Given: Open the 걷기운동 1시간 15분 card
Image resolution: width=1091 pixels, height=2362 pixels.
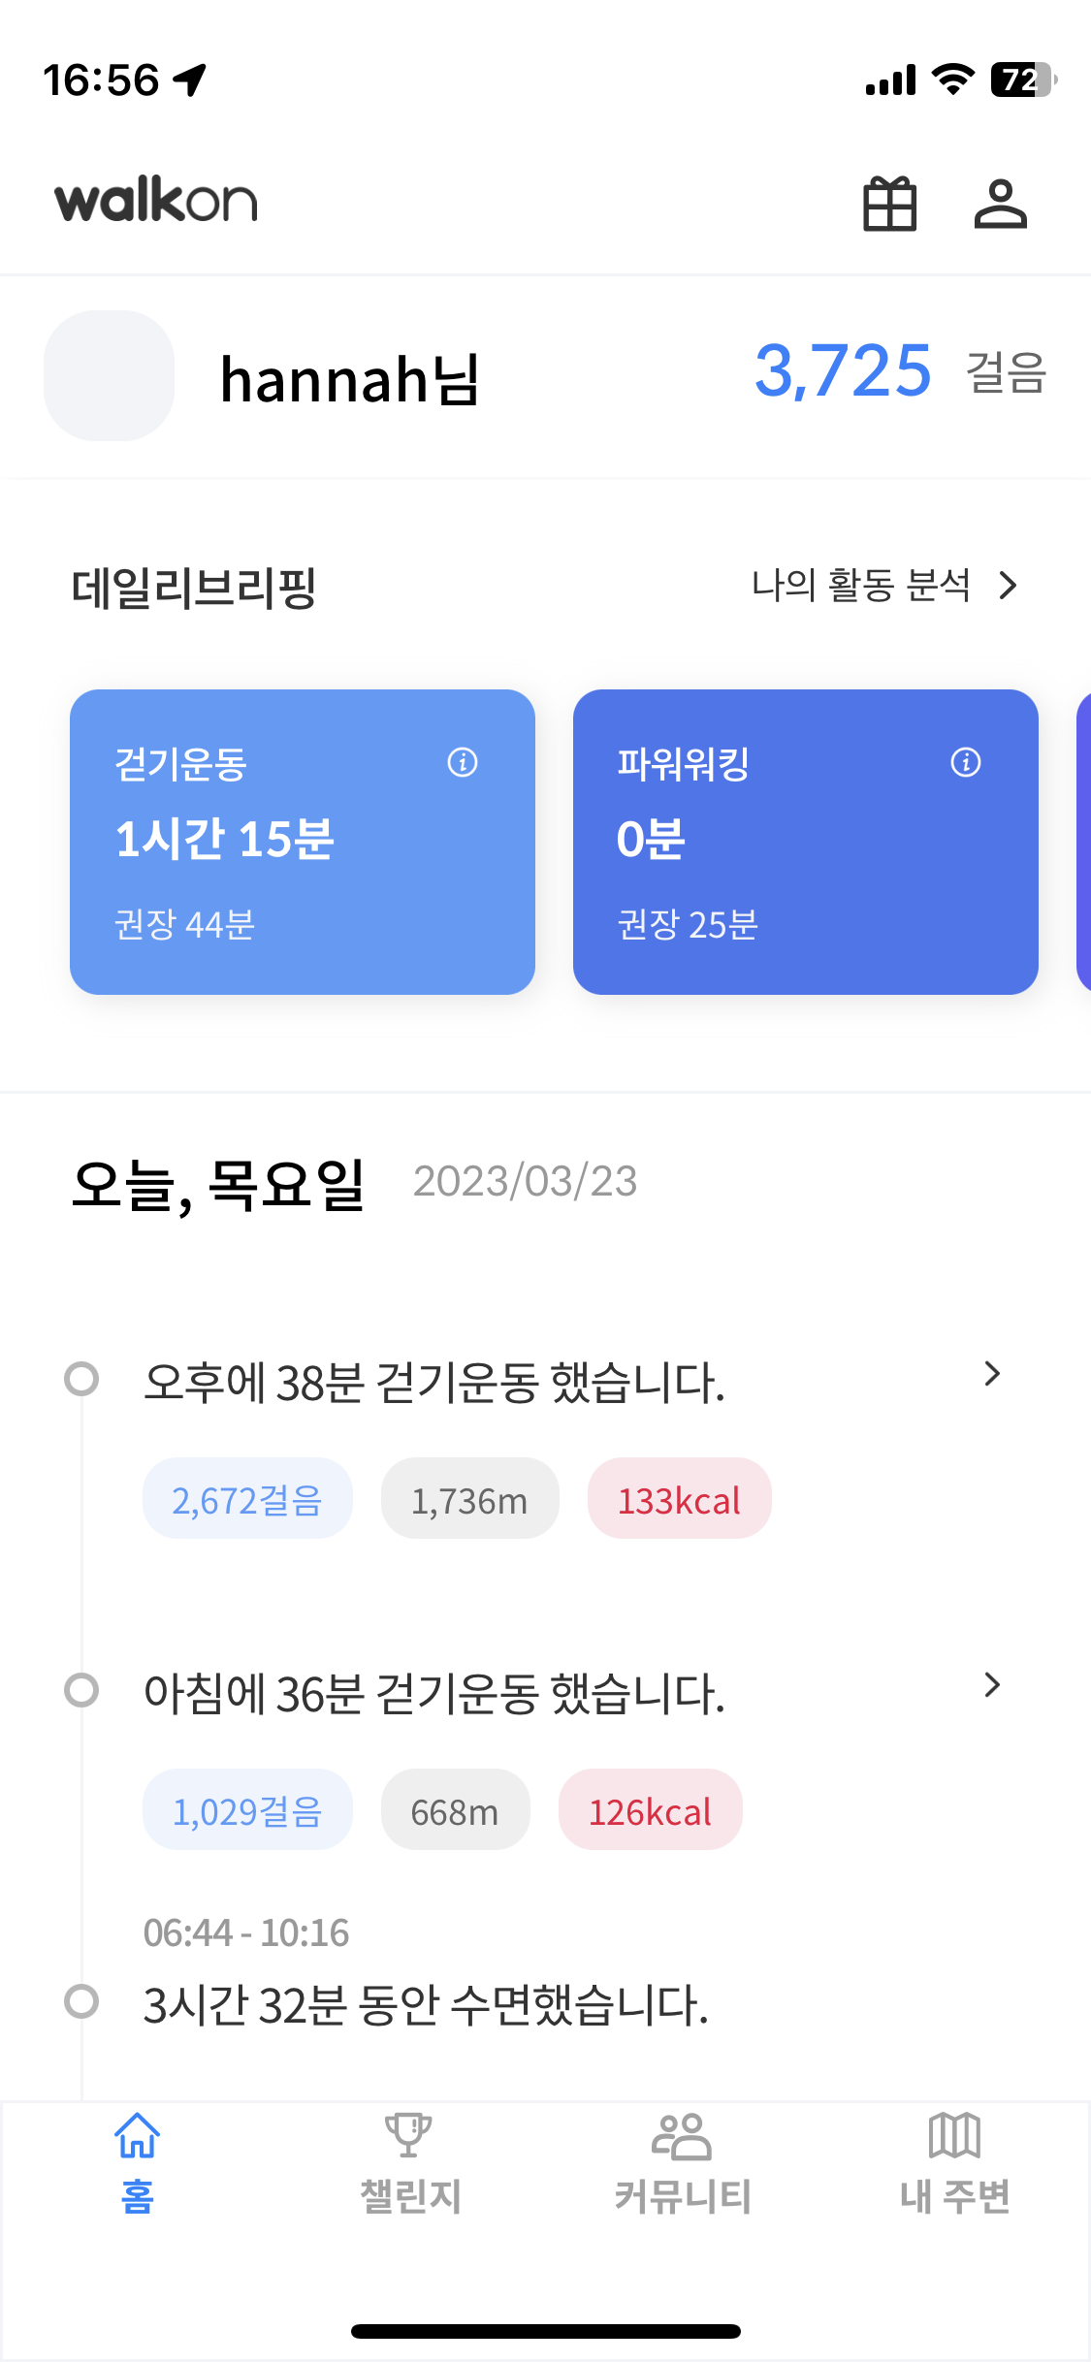Looking at the screenshot, I should coord(302,842).
